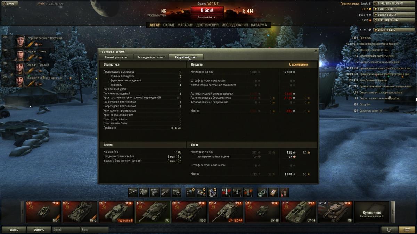Select the СУ-18 tank in carousel
The image size is (417, 234).
pos(262,212)
